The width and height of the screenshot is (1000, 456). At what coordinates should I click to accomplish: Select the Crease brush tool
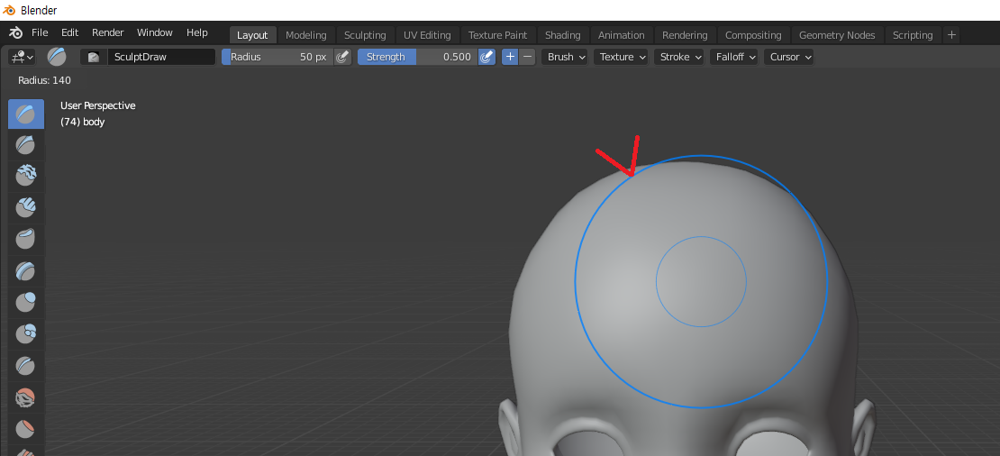(26, 366)
